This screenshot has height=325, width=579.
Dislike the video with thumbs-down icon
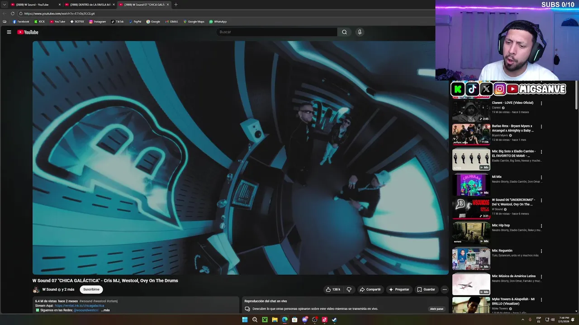coord(349,289)
